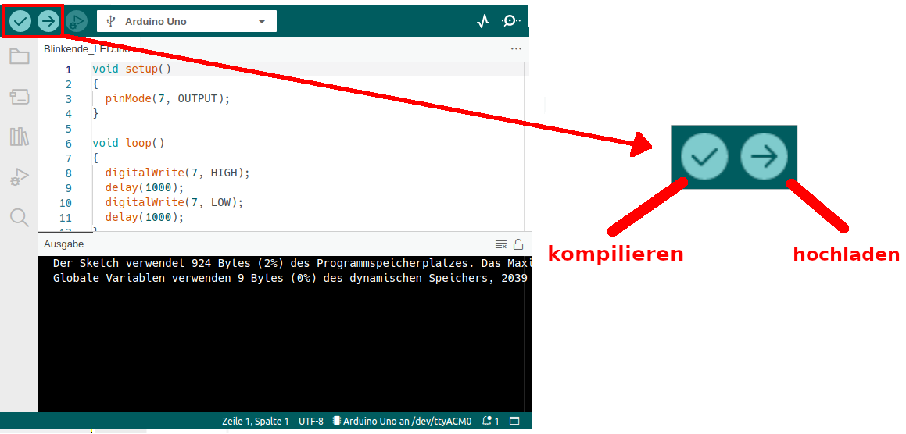The width and height of the screenshot is (906, 434).
Task: Open the Arduino Uno board selector dropdown
Action: pyautogui.click(x=187, y=21)
